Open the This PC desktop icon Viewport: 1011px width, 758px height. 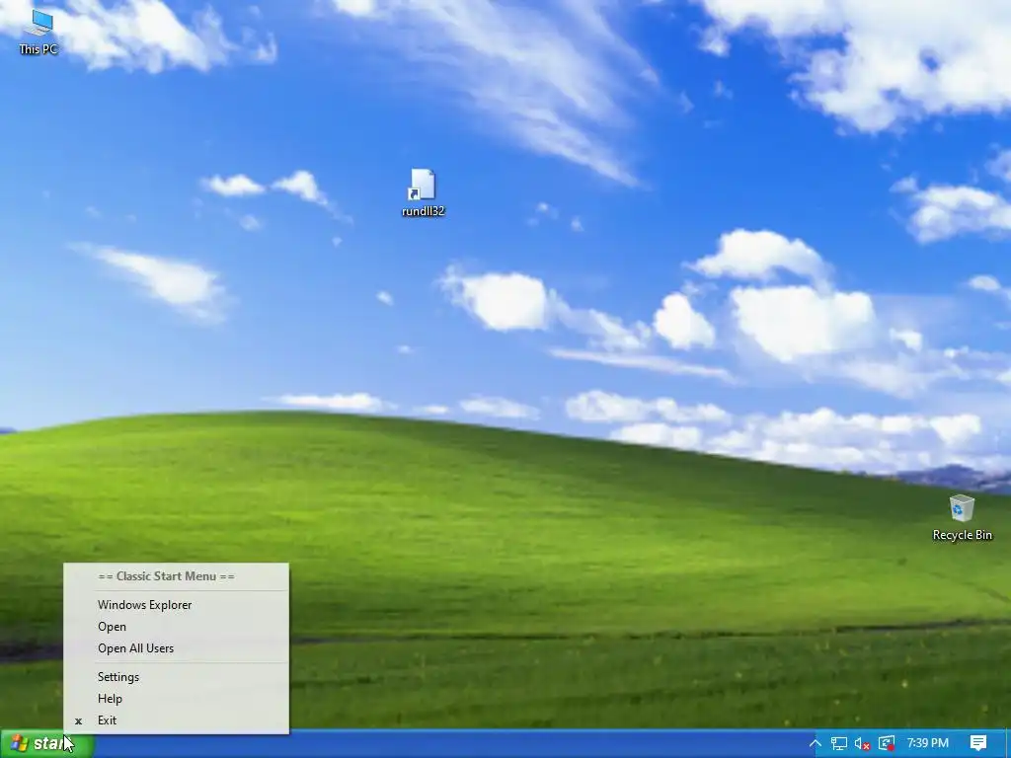tap(39, 33)
